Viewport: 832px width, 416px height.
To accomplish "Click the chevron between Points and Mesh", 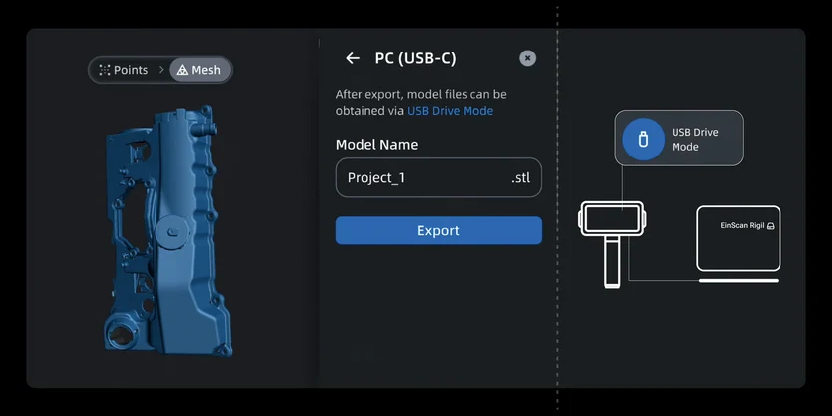I will click(x=161, y=70).
